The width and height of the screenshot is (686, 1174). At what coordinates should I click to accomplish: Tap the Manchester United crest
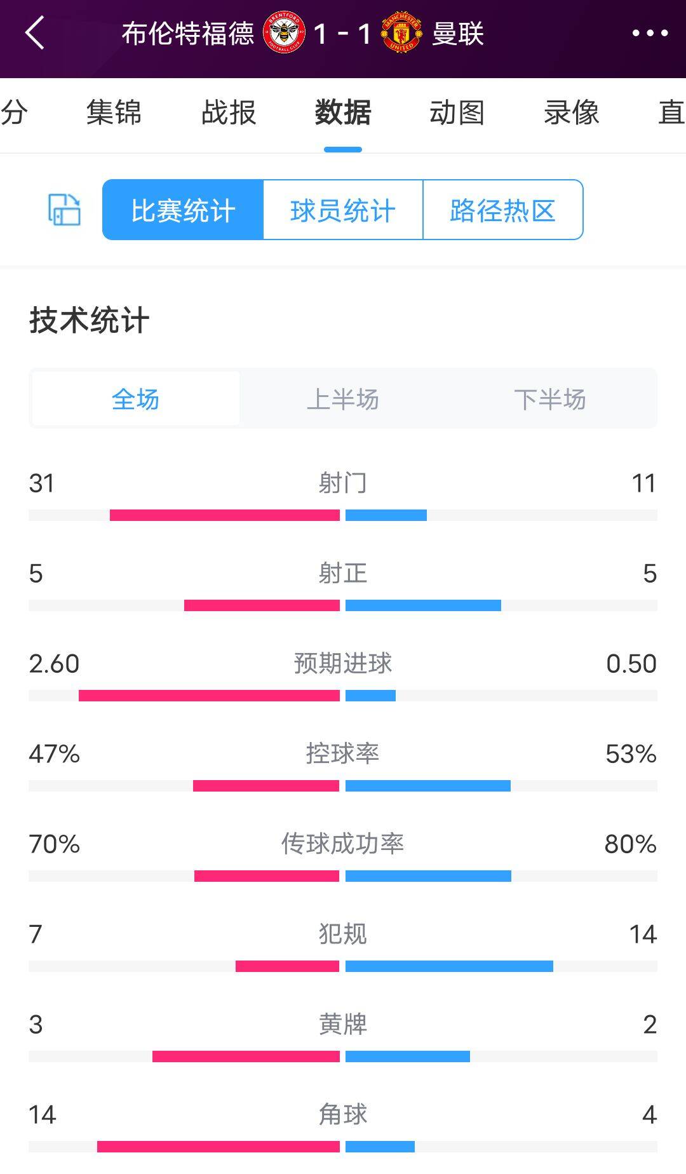(x=401, y=32)
